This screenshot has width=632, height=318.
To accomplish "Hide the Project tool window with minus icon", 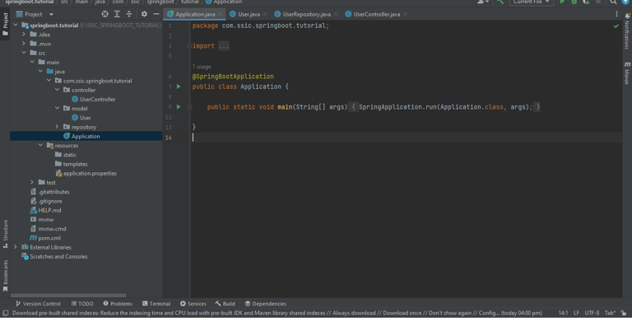I will 156,14.
